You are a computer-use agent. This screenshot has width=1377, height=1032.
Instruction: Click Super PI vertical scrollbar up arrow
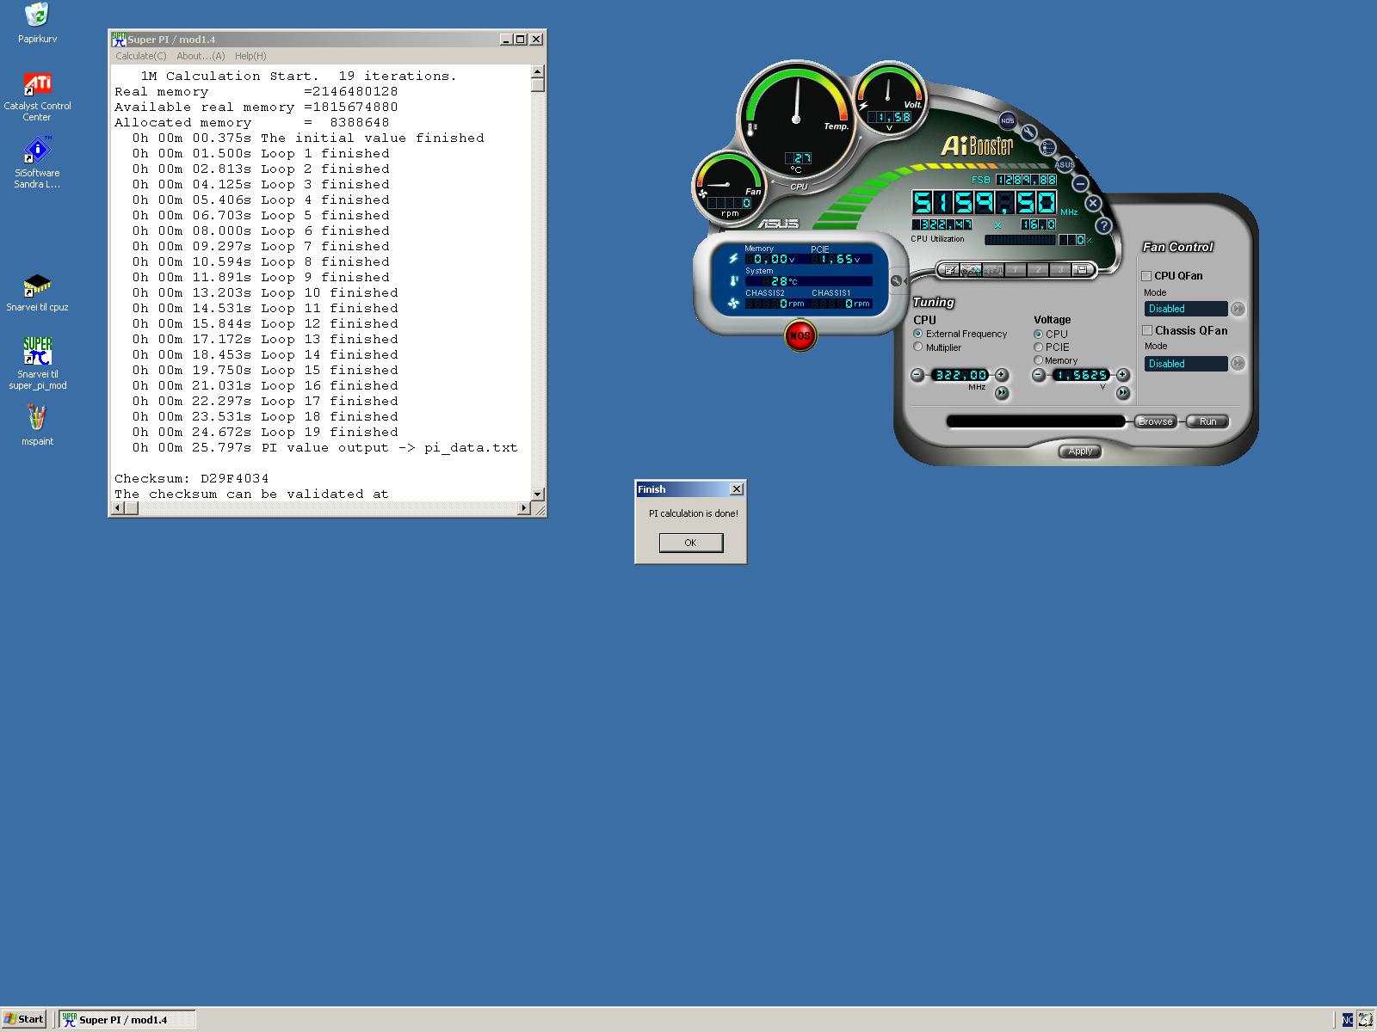pos(538,71)
